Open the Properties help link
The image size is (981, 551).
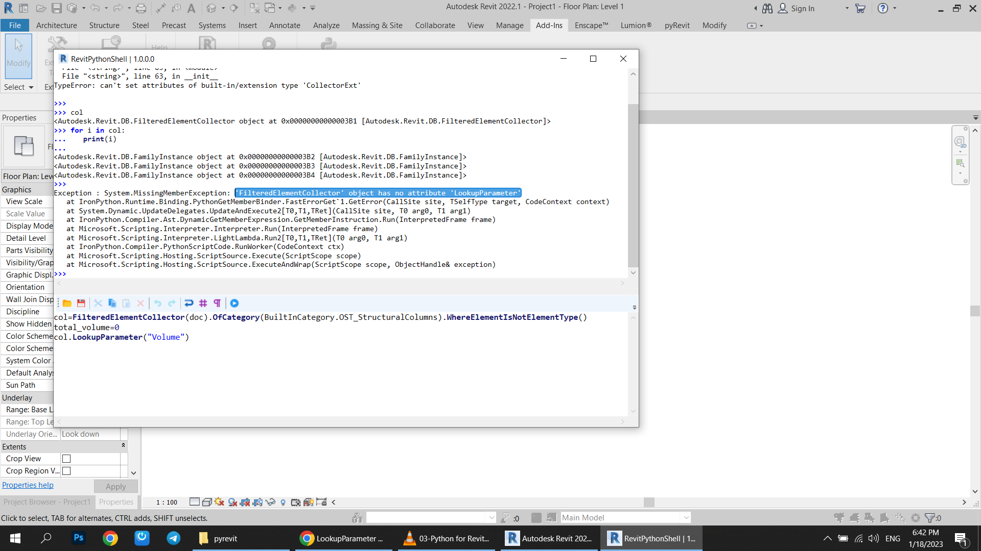(28, 485)
